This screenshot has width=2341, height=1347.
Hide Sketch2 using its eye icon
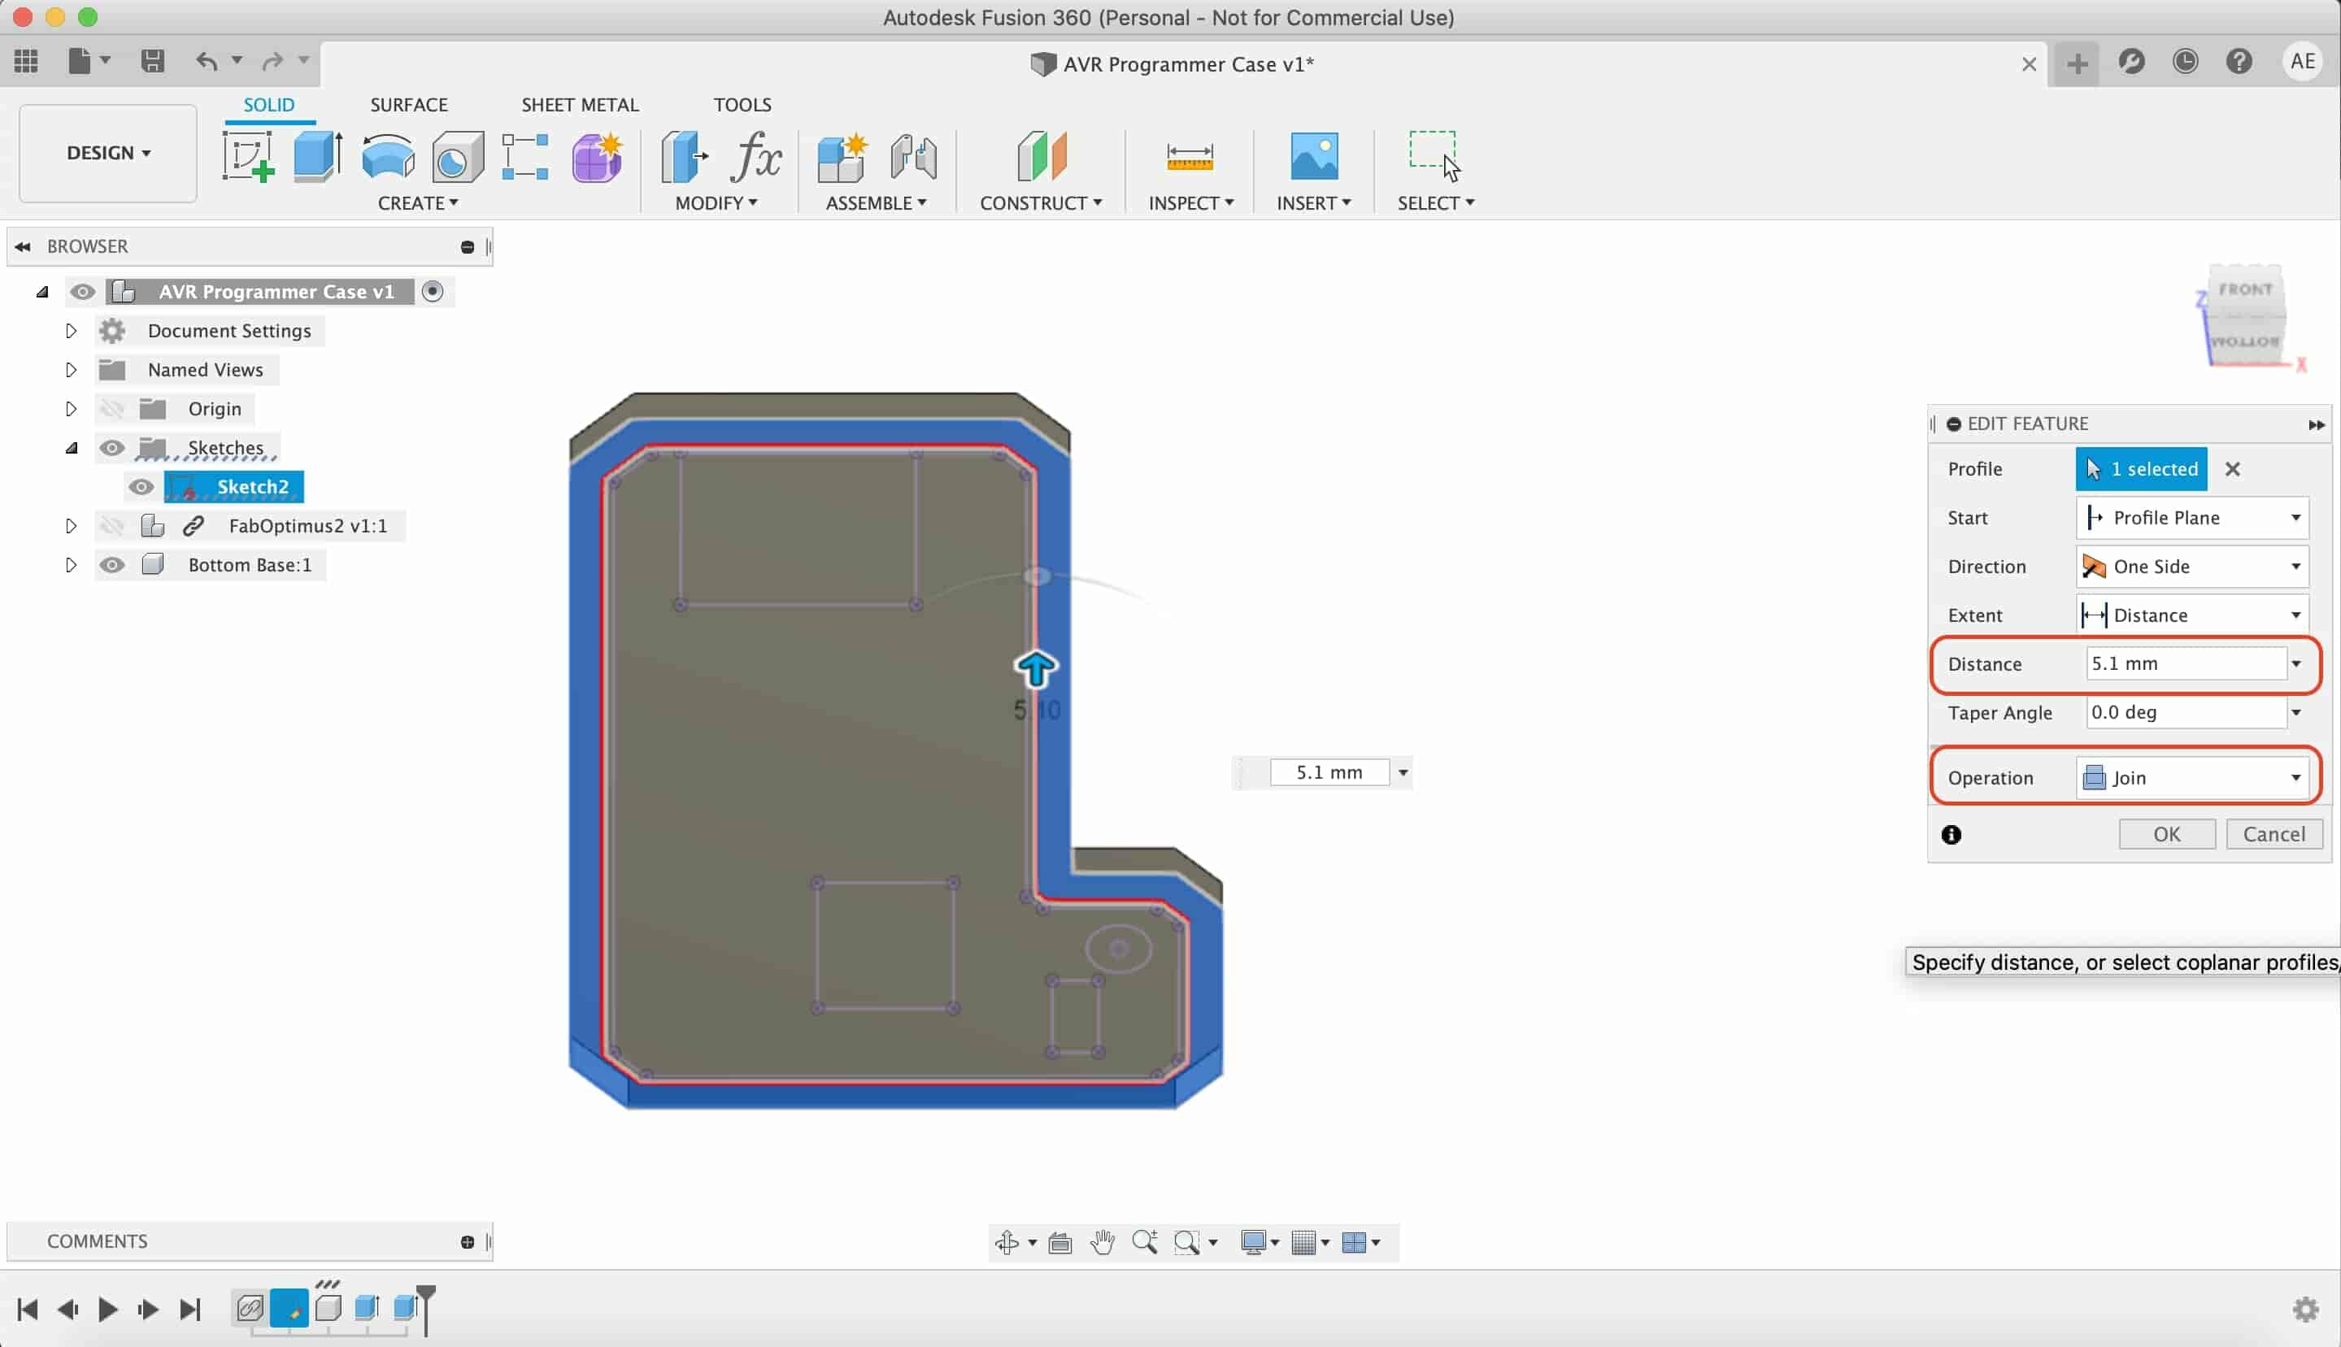coord(141,487)
